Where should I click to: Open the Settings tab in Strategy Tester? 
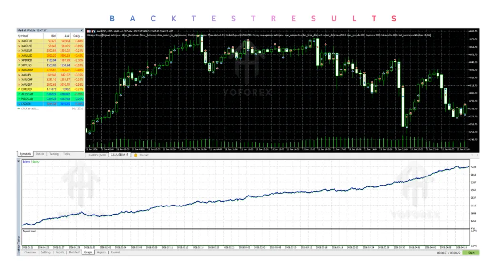point(46,252)
